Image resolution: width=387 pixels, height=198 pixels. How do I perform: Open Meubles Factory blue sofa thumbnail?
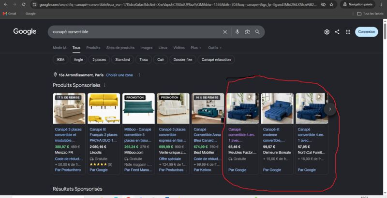243,108
